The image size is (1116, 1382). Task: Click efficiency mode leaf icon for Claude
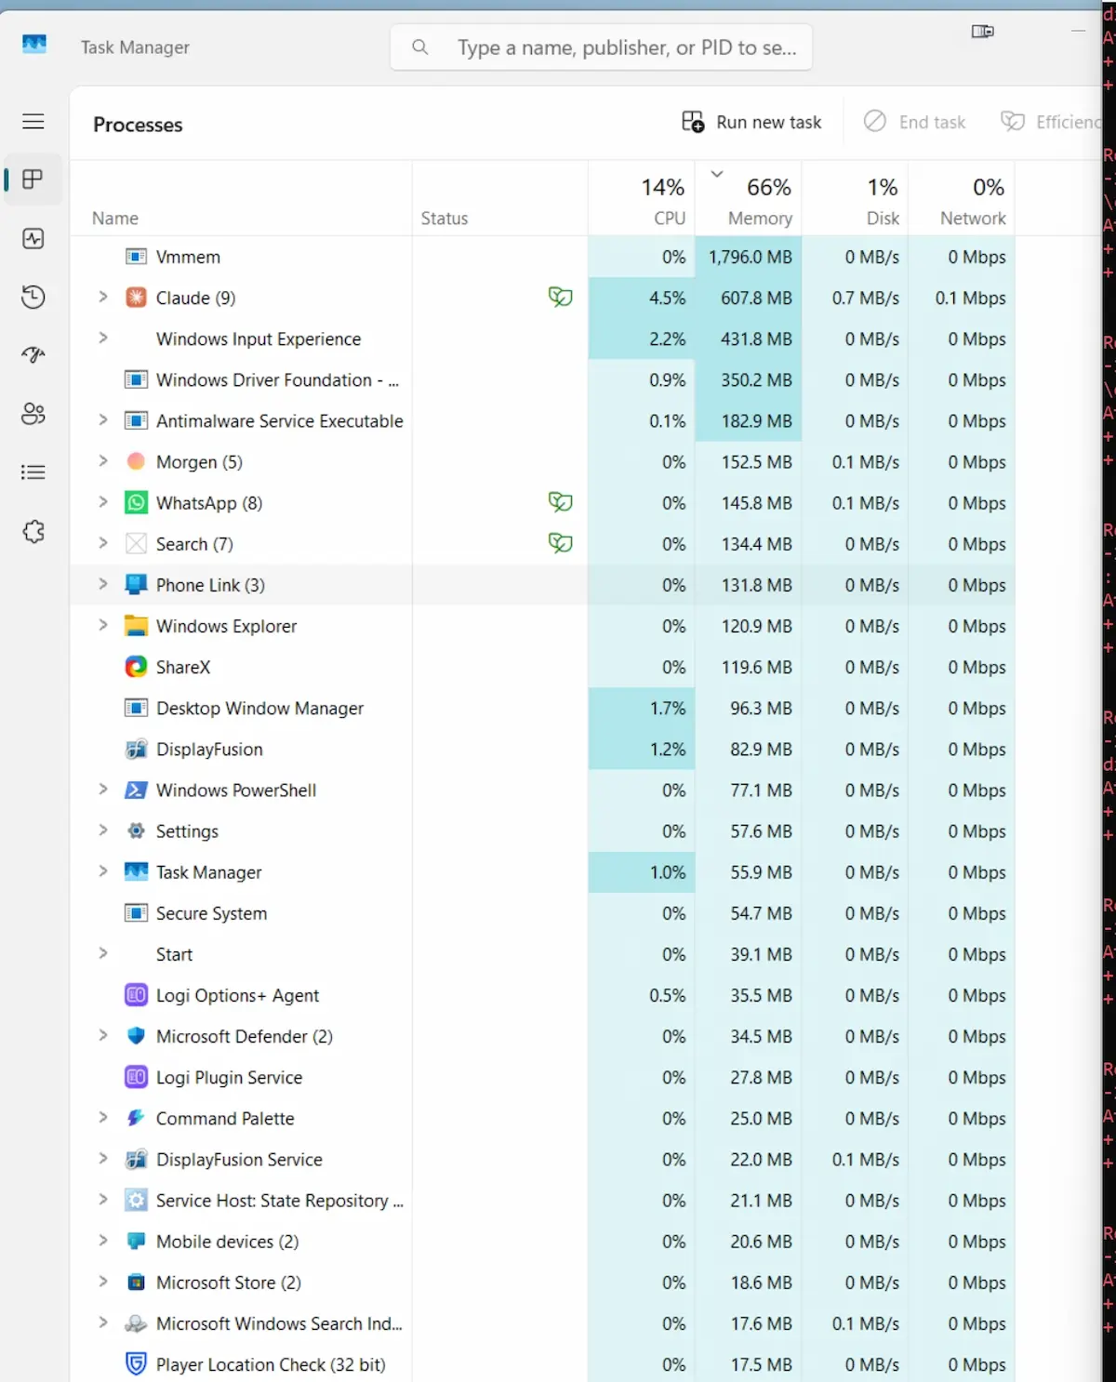click(x=560, y=297)
